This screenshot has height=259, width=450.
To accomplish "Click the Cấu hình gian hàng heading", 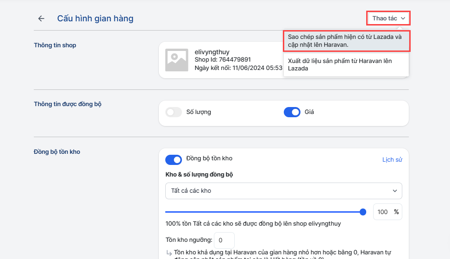I will (x=95, y=19).
